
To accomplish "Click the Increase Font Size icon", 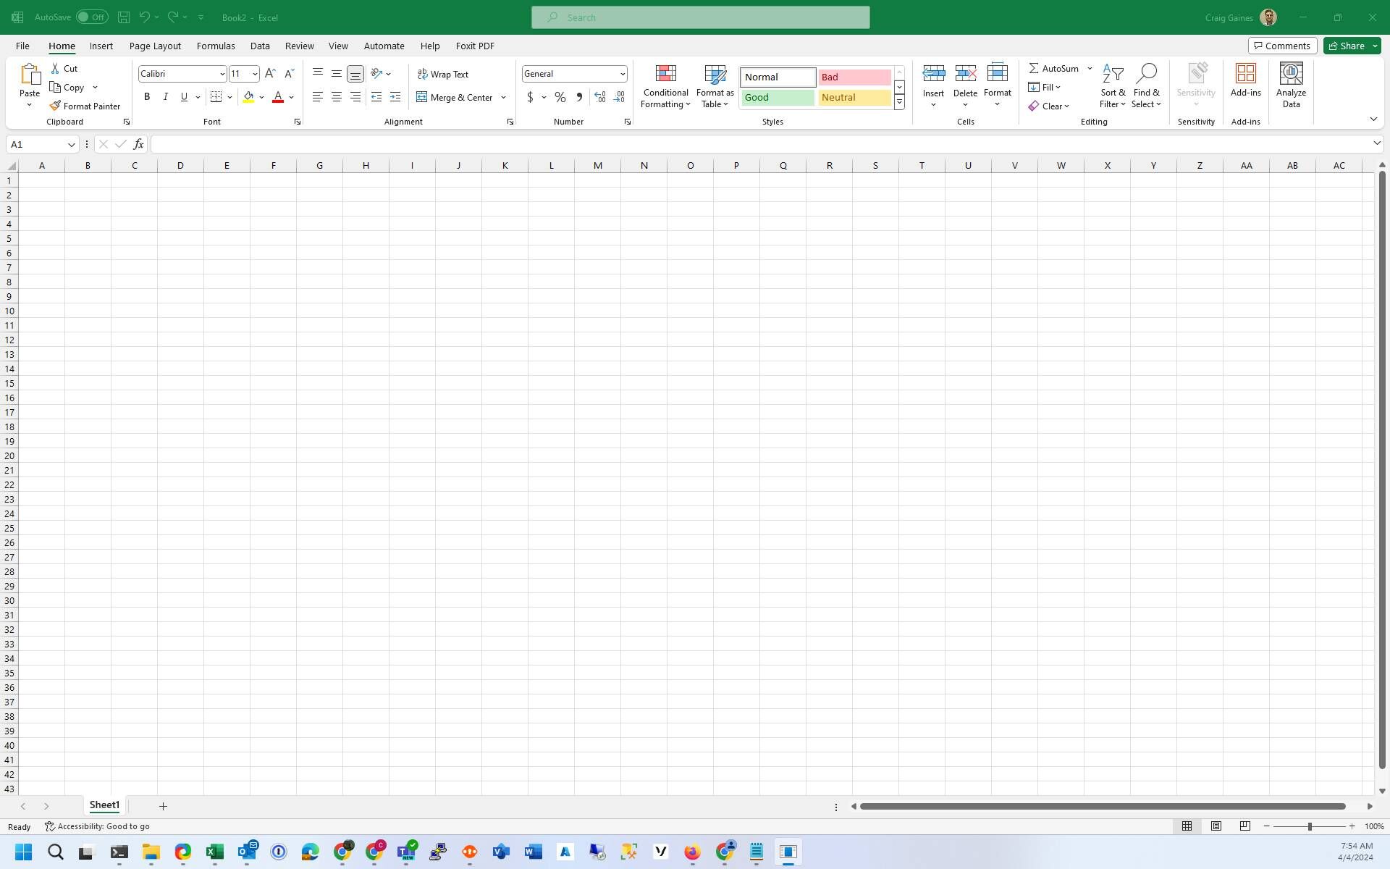I will pos(270,74).
